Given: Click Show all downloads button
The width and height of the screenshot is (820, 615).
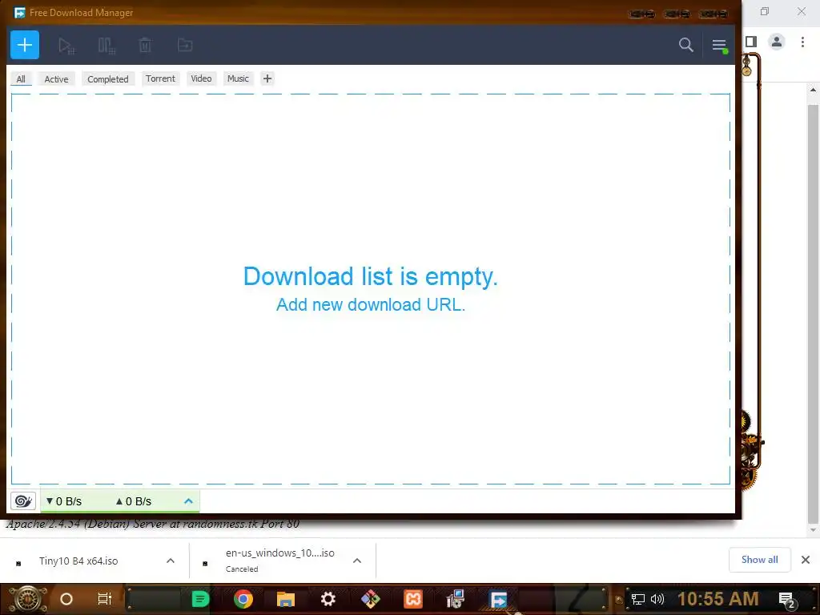Looking at the screenshot, I should coord(759,560).
